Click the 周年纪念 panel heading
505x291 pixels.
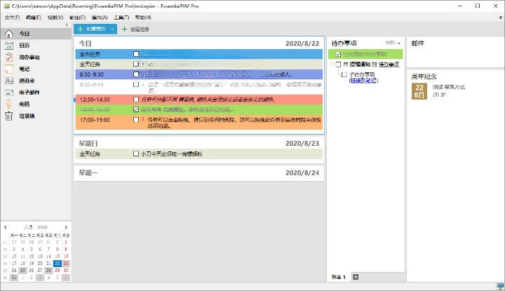point(424,76)
